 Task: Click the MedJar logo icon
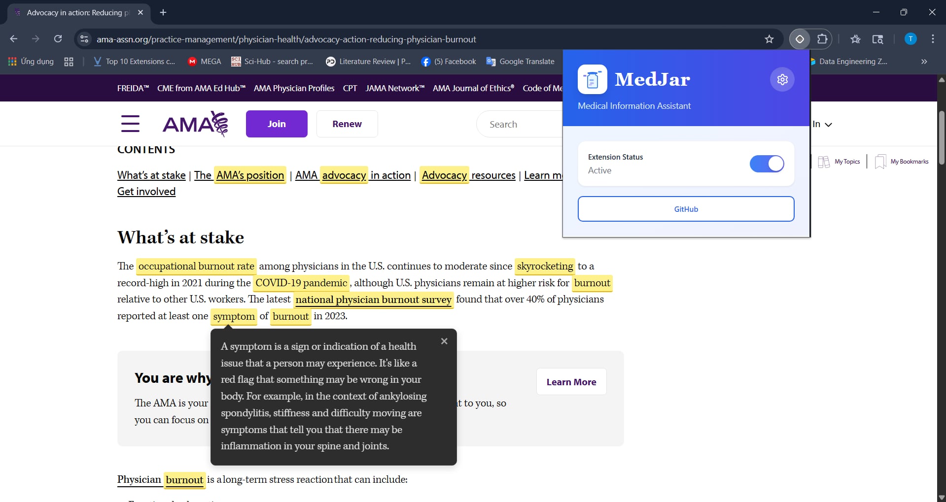(x=593, y=79)
